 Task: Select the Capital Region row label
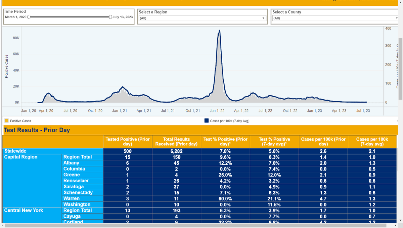tap(21, 157)
